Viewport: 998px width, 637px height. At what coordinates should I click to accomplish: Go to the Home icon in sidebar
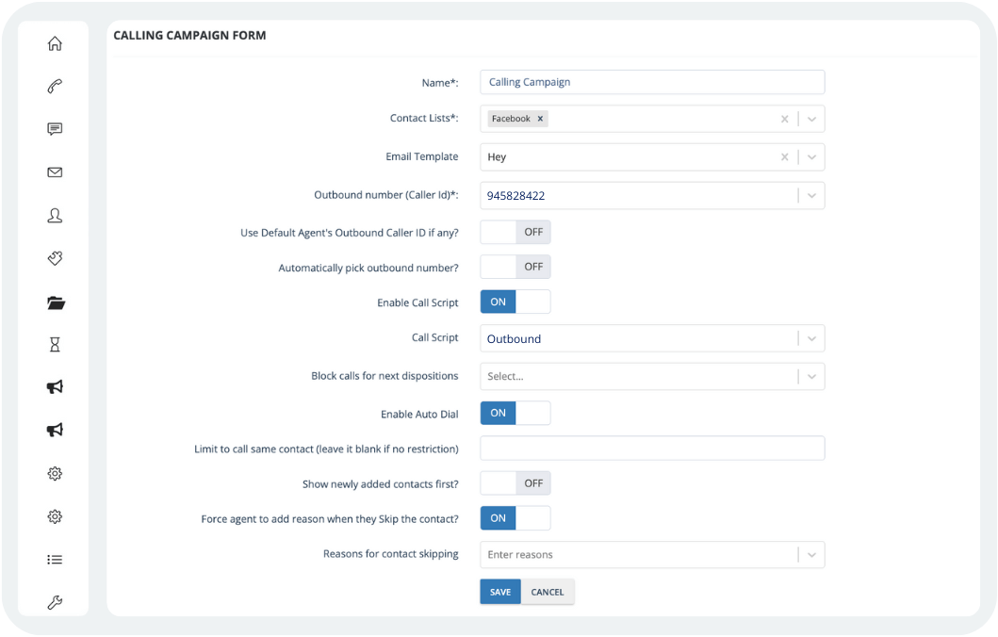(x=55, y=43)
